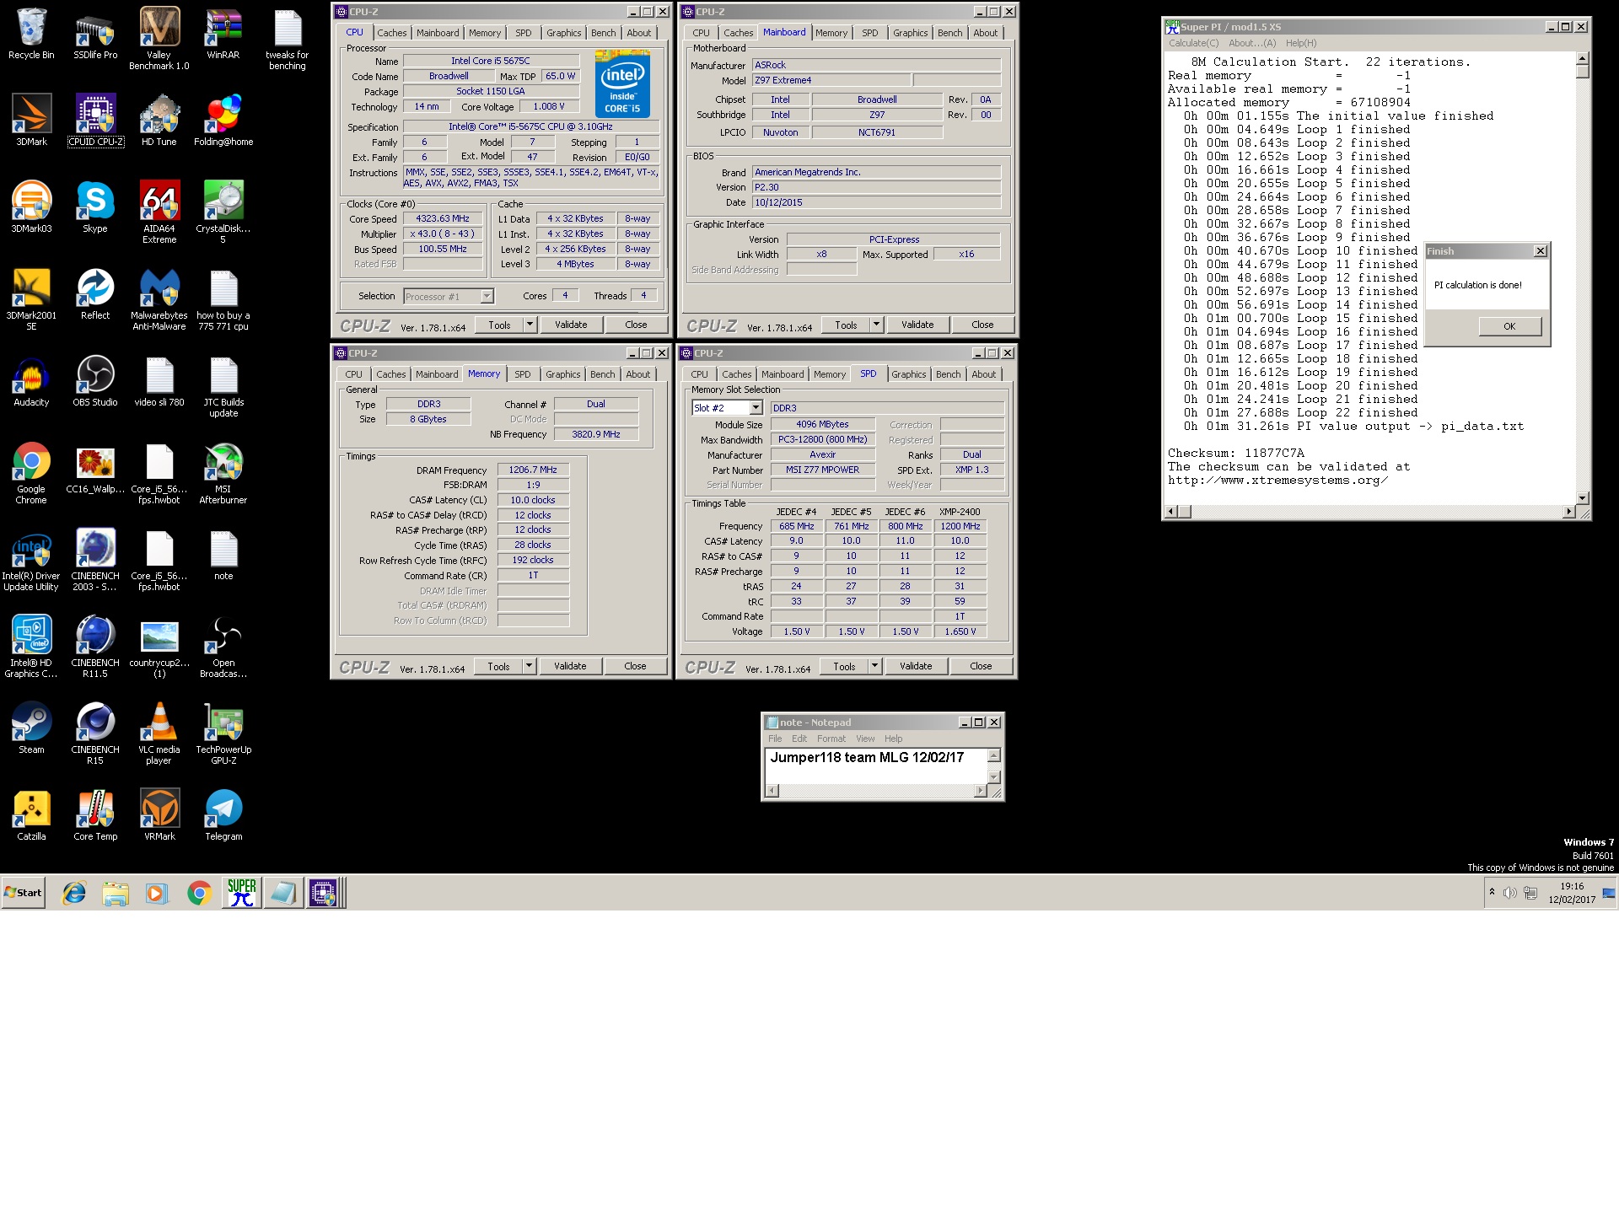Open the Format menu in Notepad
1619x1214 pixels.
point(831,739)
